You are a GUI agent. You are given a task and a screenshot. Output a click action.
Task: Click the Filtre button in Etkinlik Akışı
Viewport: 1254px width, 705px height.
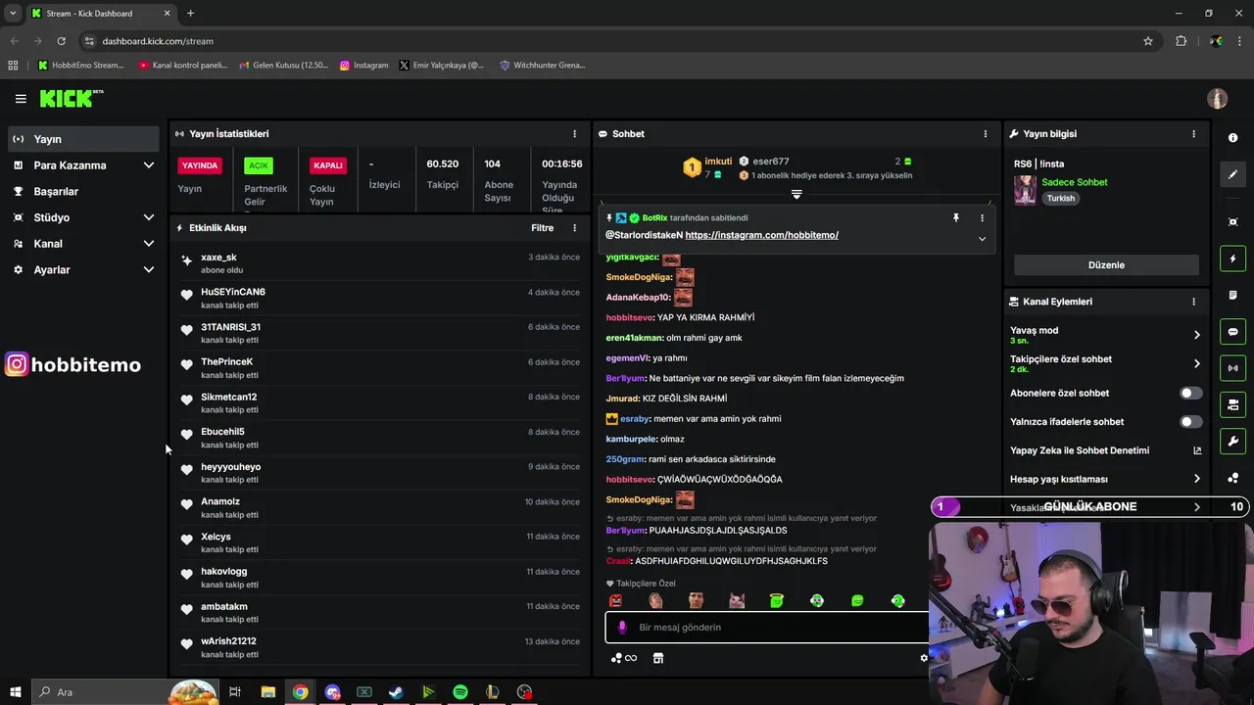(x=542, y=227)
